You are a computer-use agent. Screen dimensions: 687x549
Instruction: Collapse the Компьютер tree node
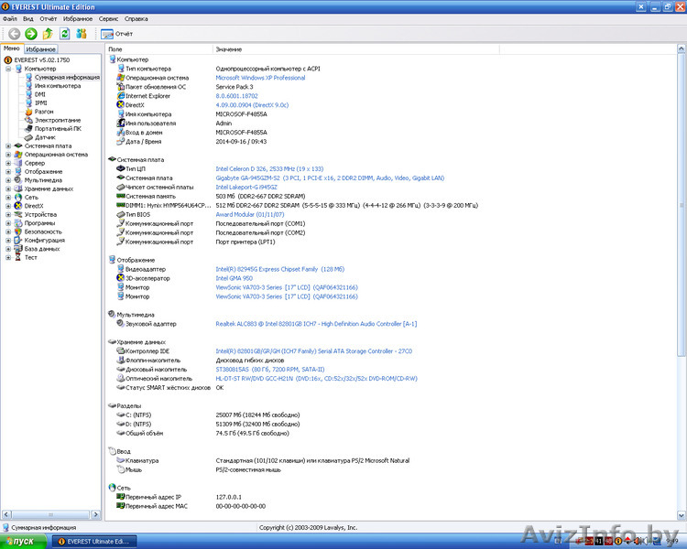(x=8, y=69)
